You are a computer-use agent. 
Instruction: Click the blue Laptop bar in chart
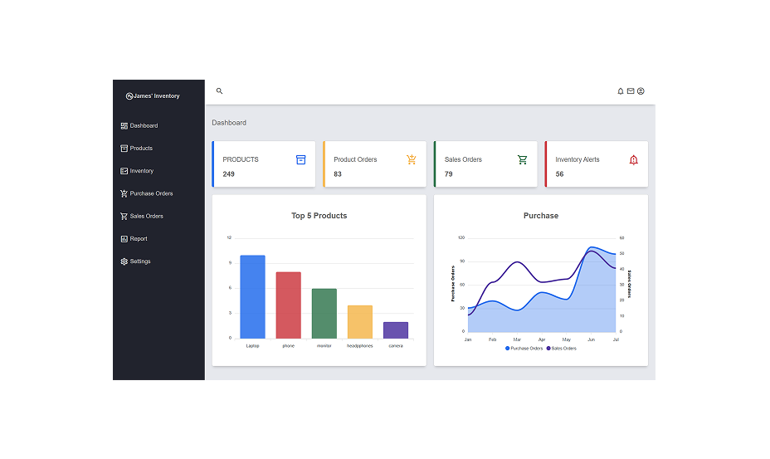pos(252,297)
